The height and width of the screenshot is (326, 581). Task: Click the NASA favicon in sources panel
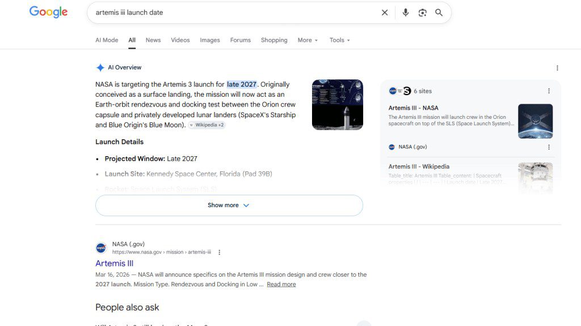tap(391, 147)
